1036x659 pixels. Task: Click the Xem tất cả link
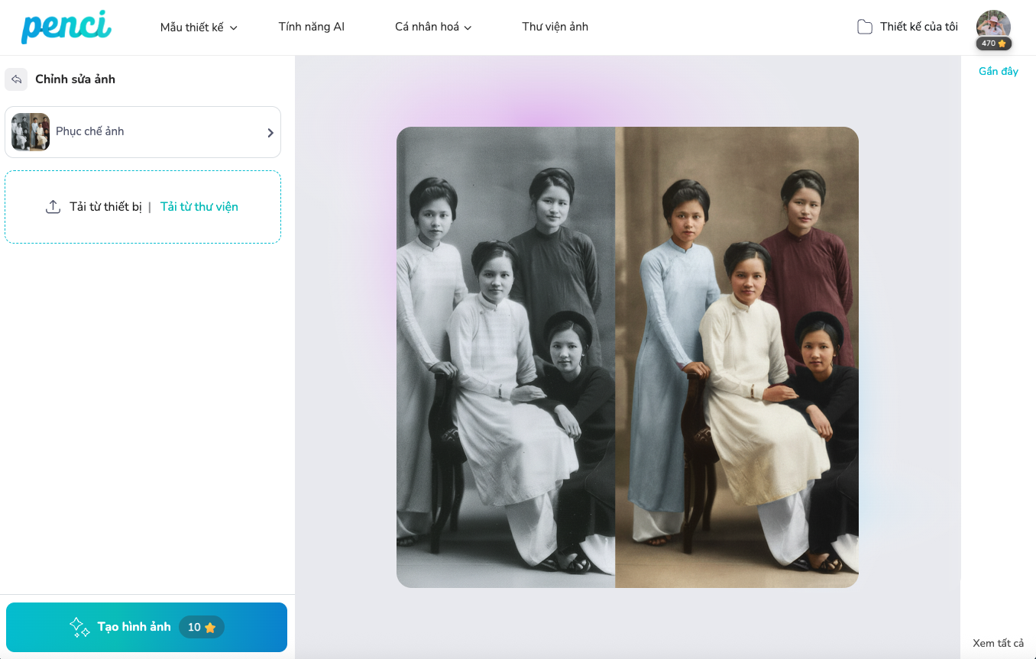click(x=998, y=643)
